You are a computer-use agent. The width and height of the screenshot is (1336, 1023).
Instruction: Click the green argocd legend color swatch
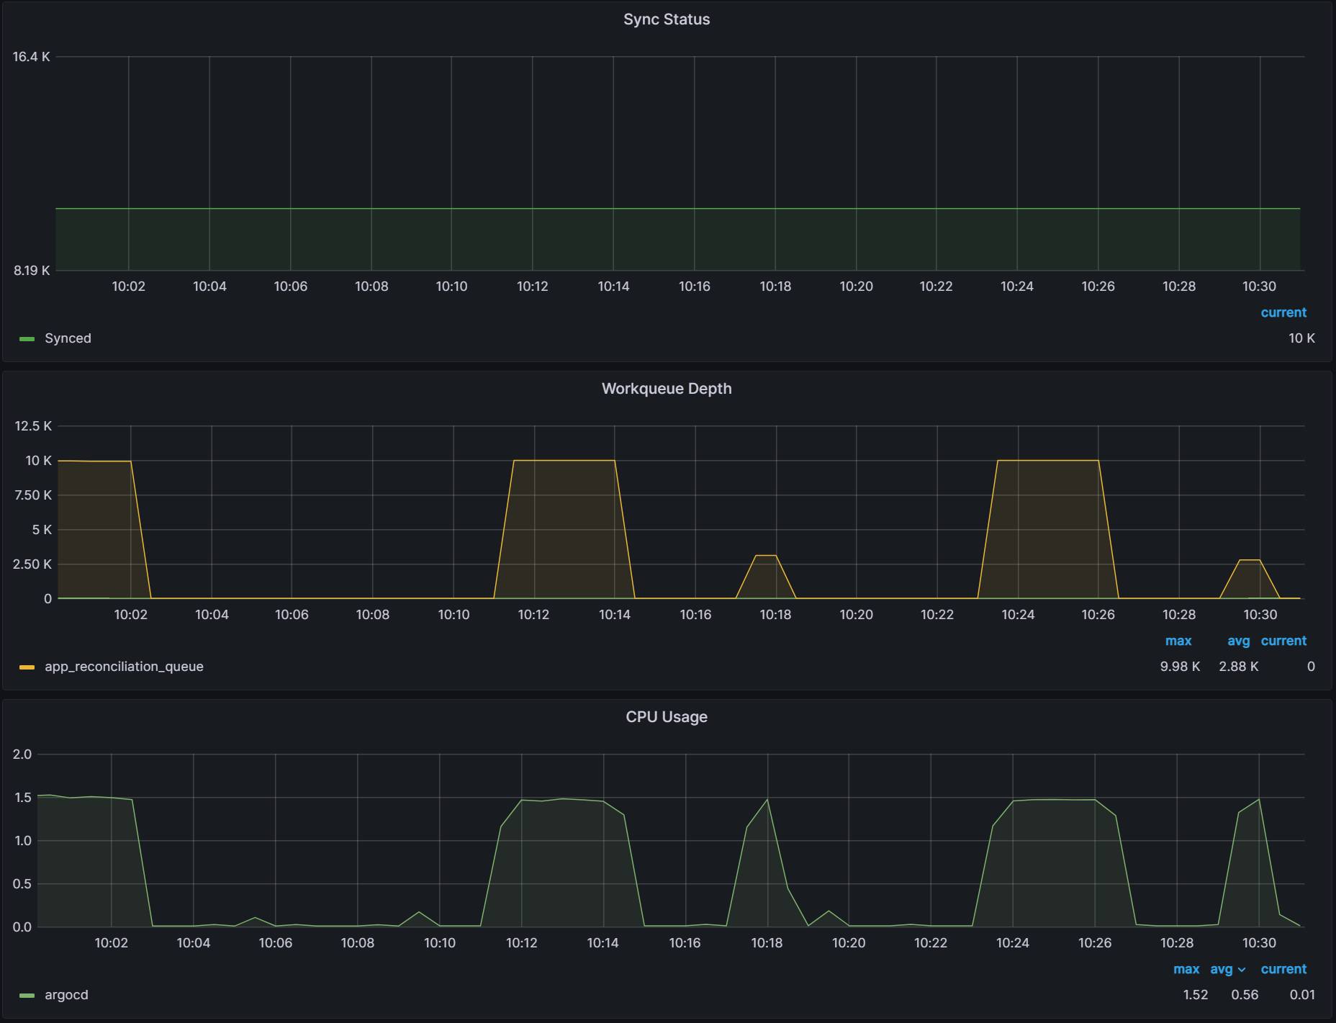[x=27, y=996]
